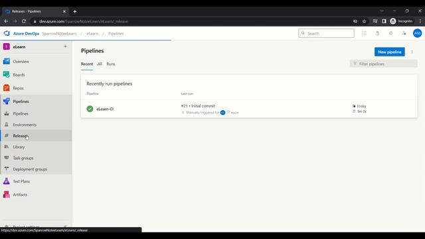Click the New pipeline button

coord(390,52)
